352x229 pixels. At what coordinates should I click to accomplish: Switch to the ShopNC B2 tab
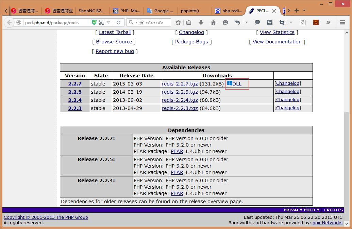92,11
